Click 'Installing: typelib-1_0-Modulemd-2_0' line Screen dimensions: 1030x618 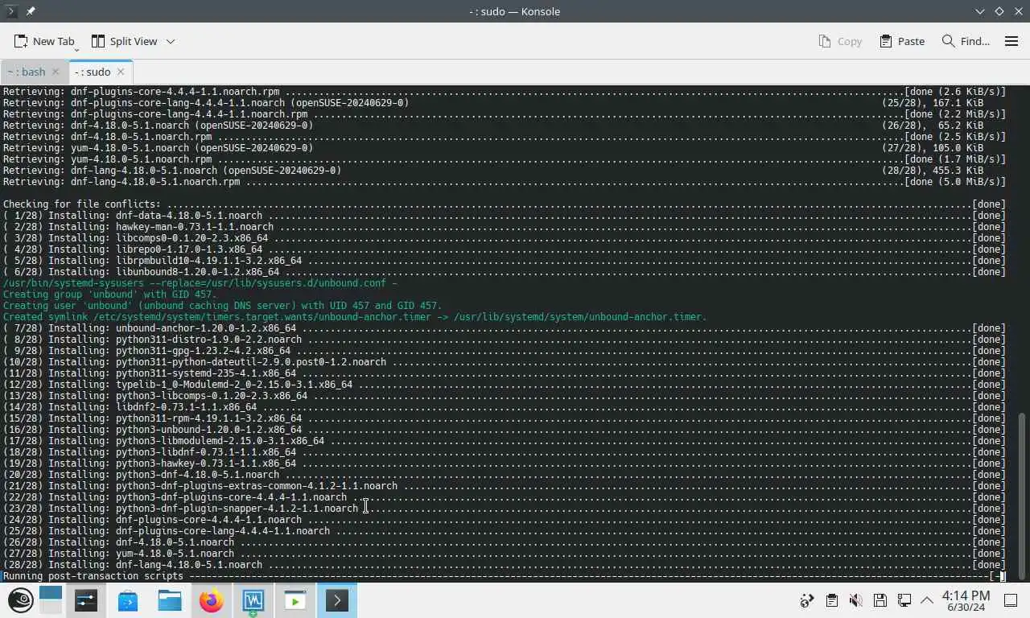(505, 385)
